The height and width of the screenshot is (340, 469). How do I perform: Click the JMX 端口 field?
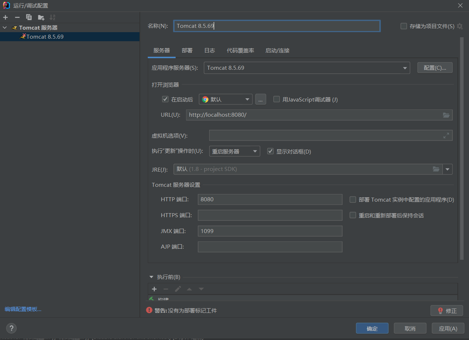270,231
